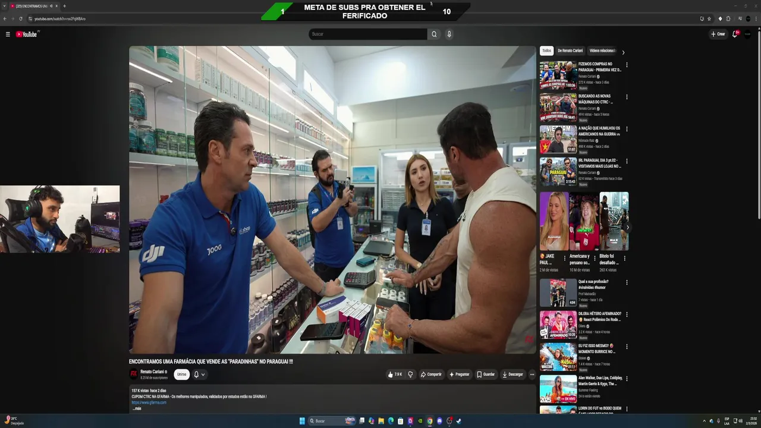The width and height of the screenshot is (761, 428).
Task: Open Qual a sua profissão video
Action: 558,292
